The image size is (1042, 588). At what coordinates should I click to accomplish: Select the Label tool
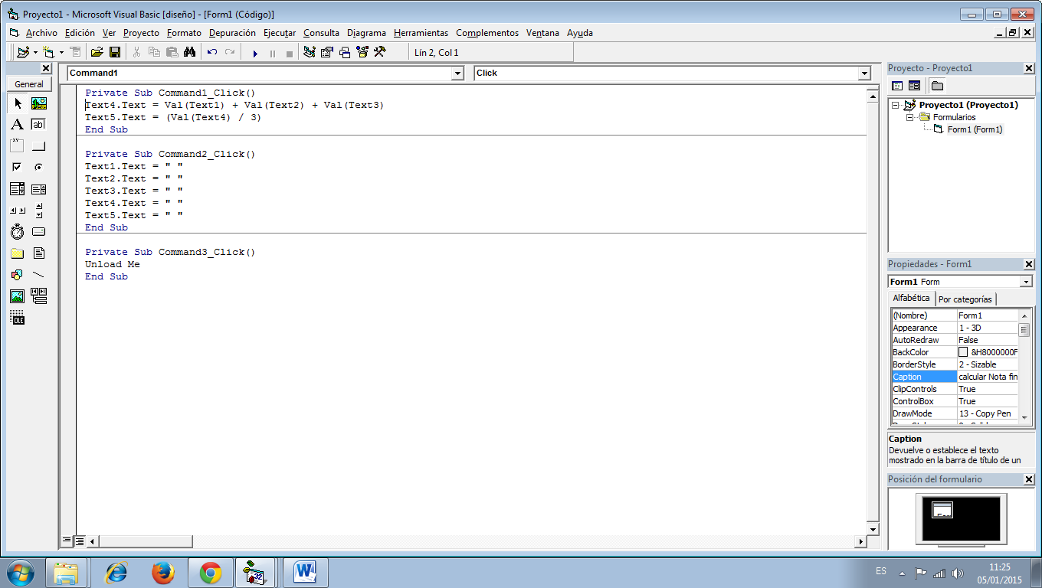(17, 123)
